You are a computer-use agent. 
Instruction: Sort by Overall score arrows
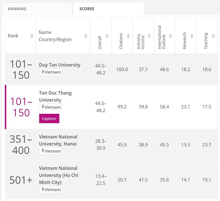tap(107, 36)
